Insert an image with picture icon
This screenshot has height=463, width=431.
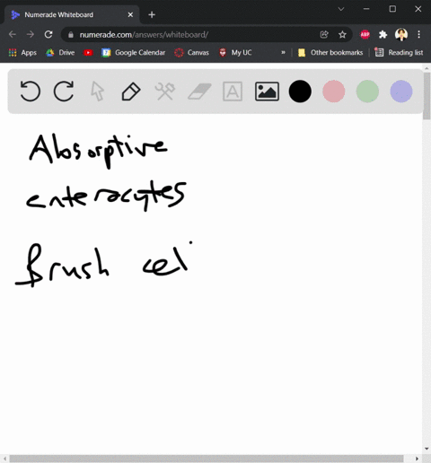[x=267, y=92]
